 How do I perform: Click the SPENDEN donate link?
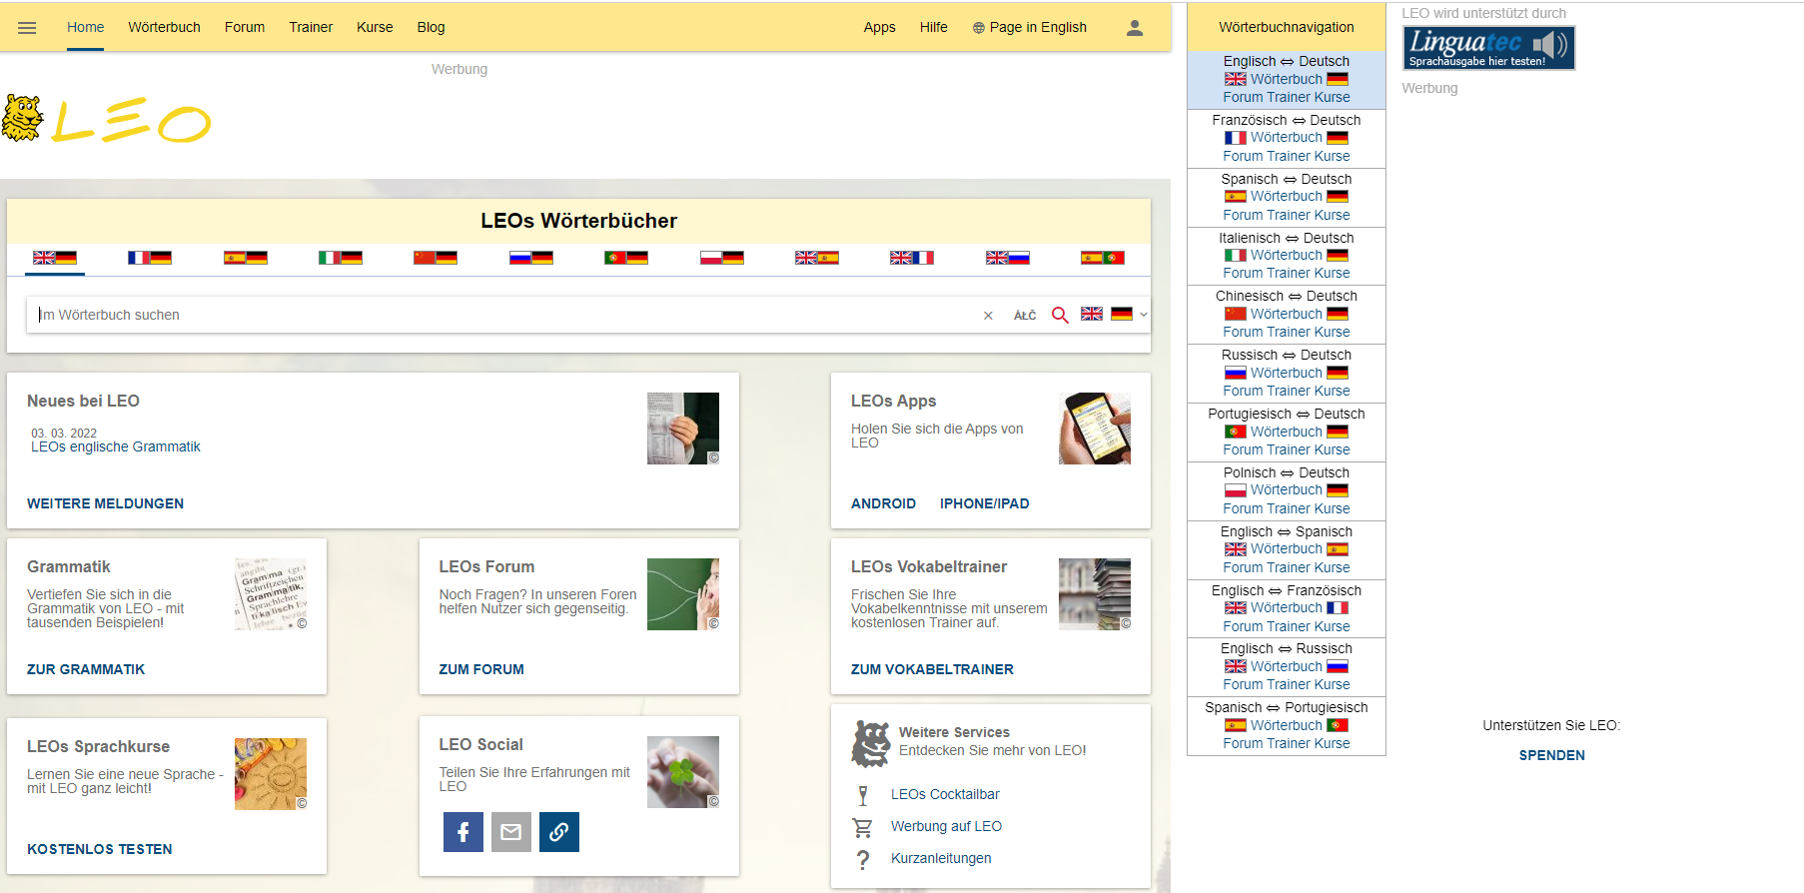[x=1551, y=756]
